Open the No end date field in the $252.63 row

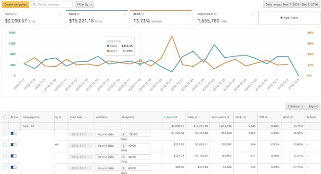pyautogui.click(x=107, y=145)
